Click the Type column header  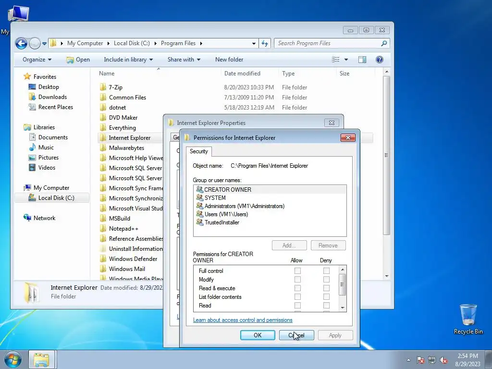288,74
